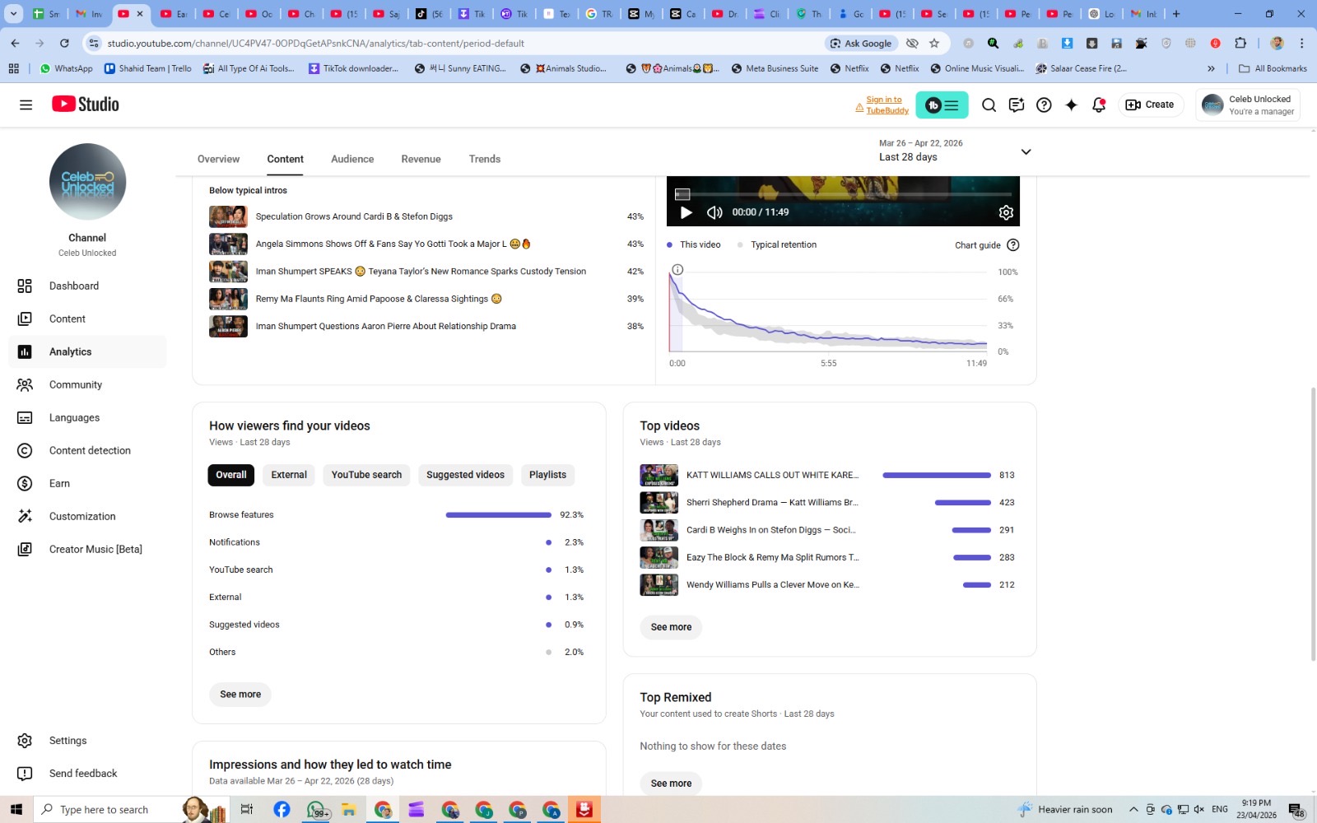This screenshot has height=823, width=1317.
Task: Click the notifications bell icon
Action: pos(1098,105)
